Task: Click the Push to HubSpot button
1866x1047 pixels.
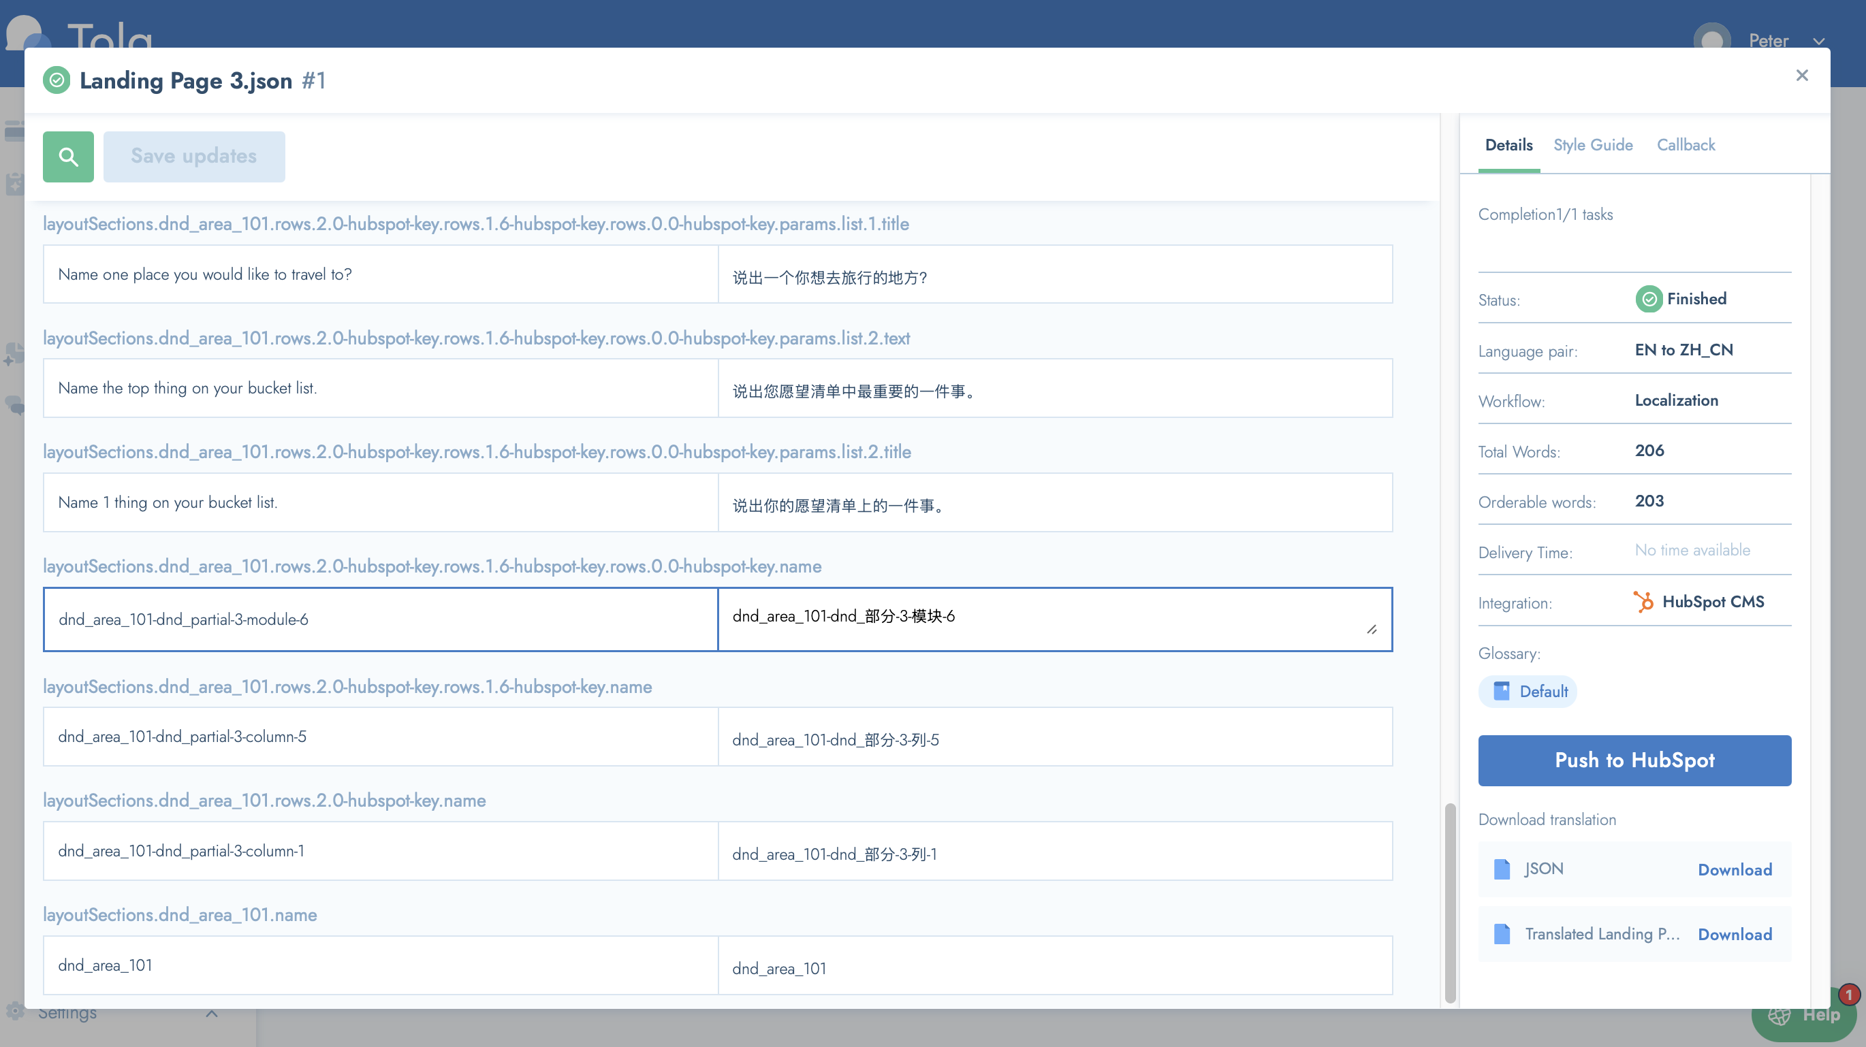Action: point(1635,760)
